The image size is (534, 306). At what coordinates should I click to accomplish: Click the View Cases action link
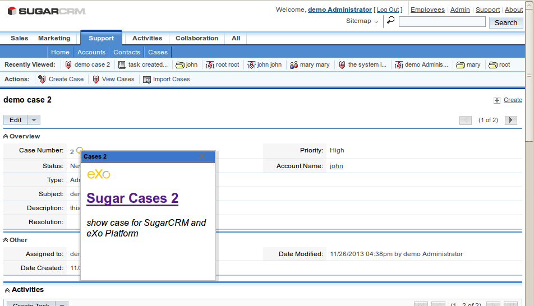118,80
